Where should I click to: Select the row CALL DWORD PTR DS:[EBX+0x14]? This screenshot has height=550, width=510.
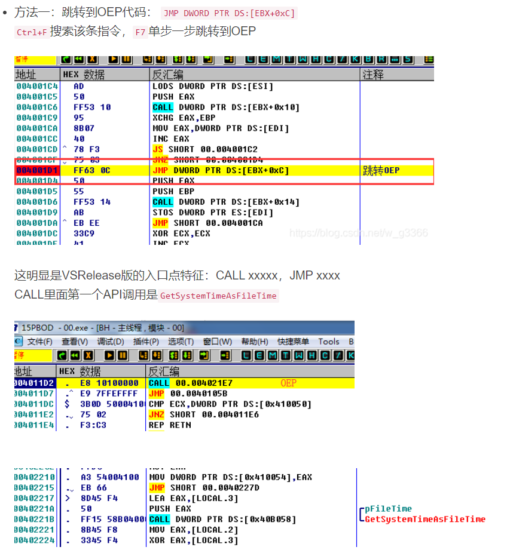click(224, 202)
